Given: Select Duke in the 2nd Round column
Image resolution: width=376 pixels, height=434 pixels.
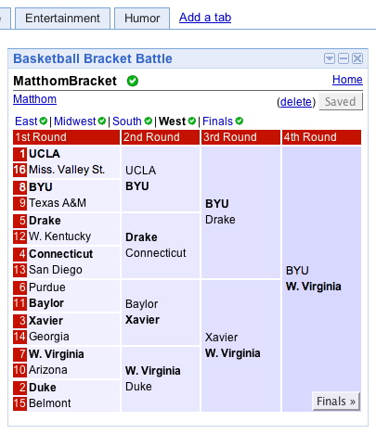Looking at the screenshot, I should 138,387.
